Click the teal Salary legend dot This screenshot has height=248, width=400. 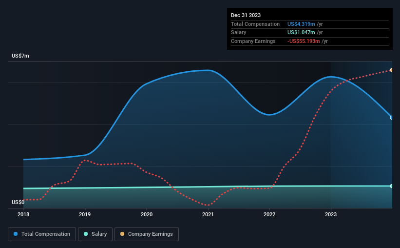86,234
